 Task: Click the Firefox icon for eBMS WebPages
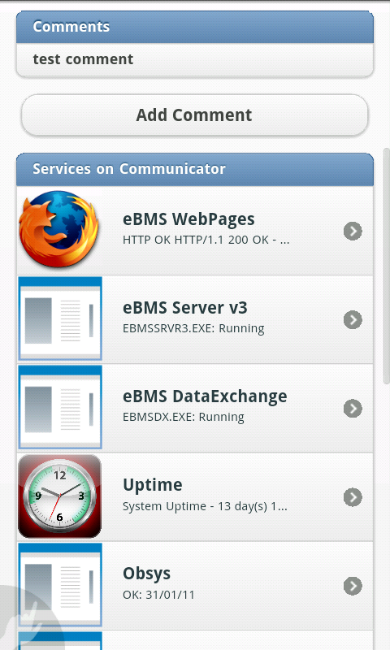pos(59,230)
